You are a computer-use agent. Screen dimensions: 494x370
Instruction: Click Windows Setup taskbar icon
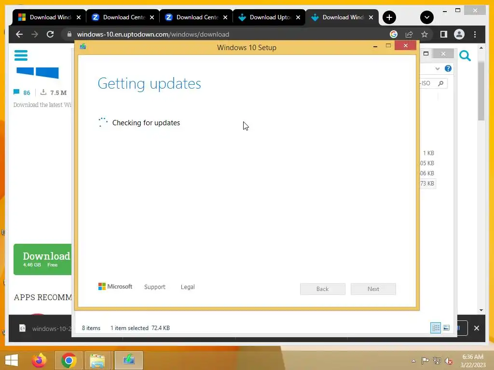coord(128,360)
